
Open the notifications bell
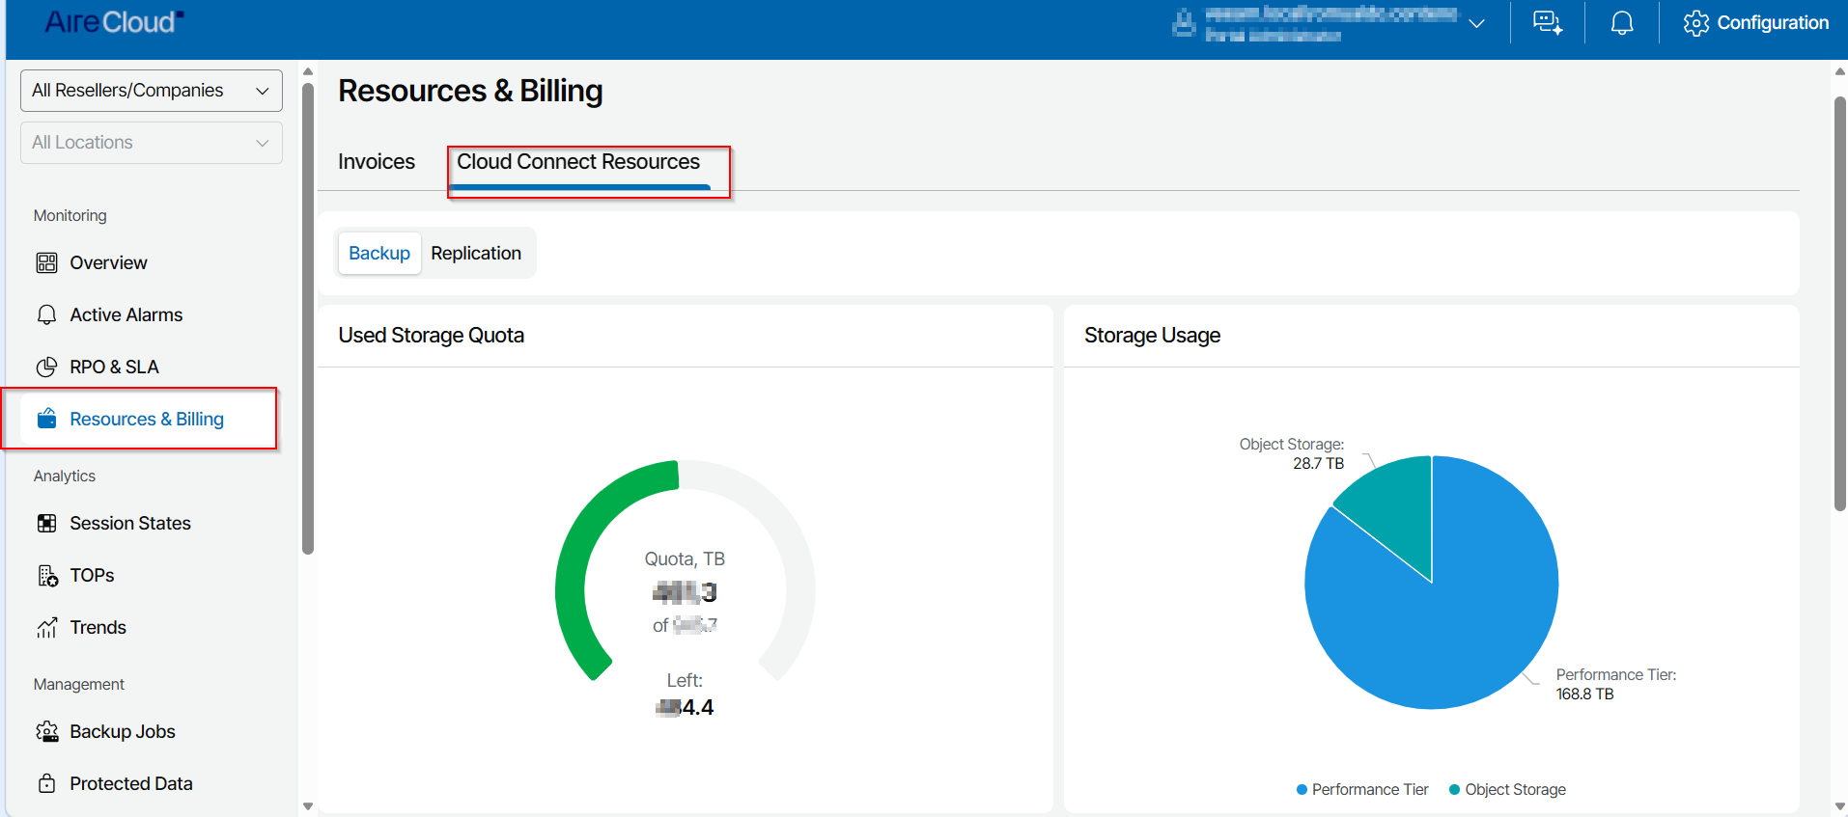tap(1622, 23)
